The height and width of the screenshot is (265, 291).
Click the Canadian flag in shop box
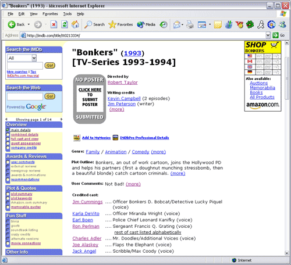pyautogui.click(x=250, y=62)
